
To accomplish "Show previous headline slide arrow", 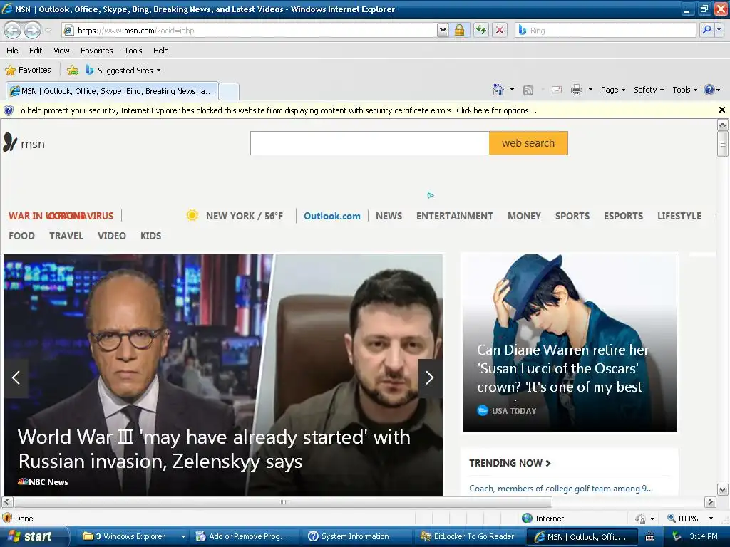I will 16,377.
